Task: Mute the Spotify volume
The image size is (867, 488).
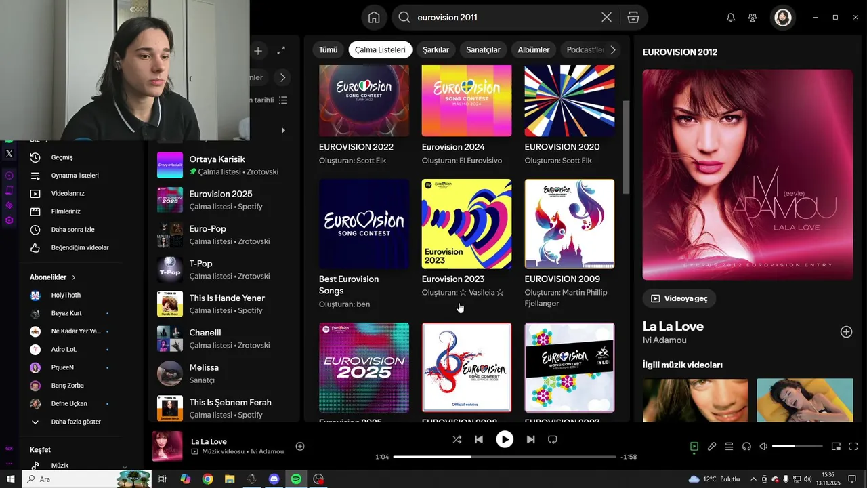Action: click(x=763, y=447)
